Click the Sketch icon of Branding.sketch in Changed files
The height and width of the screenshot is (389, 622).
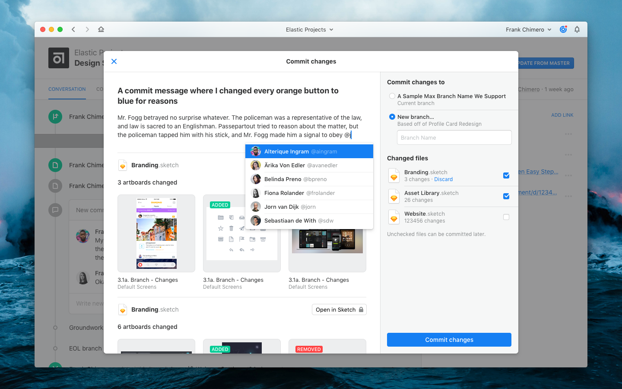394,175
